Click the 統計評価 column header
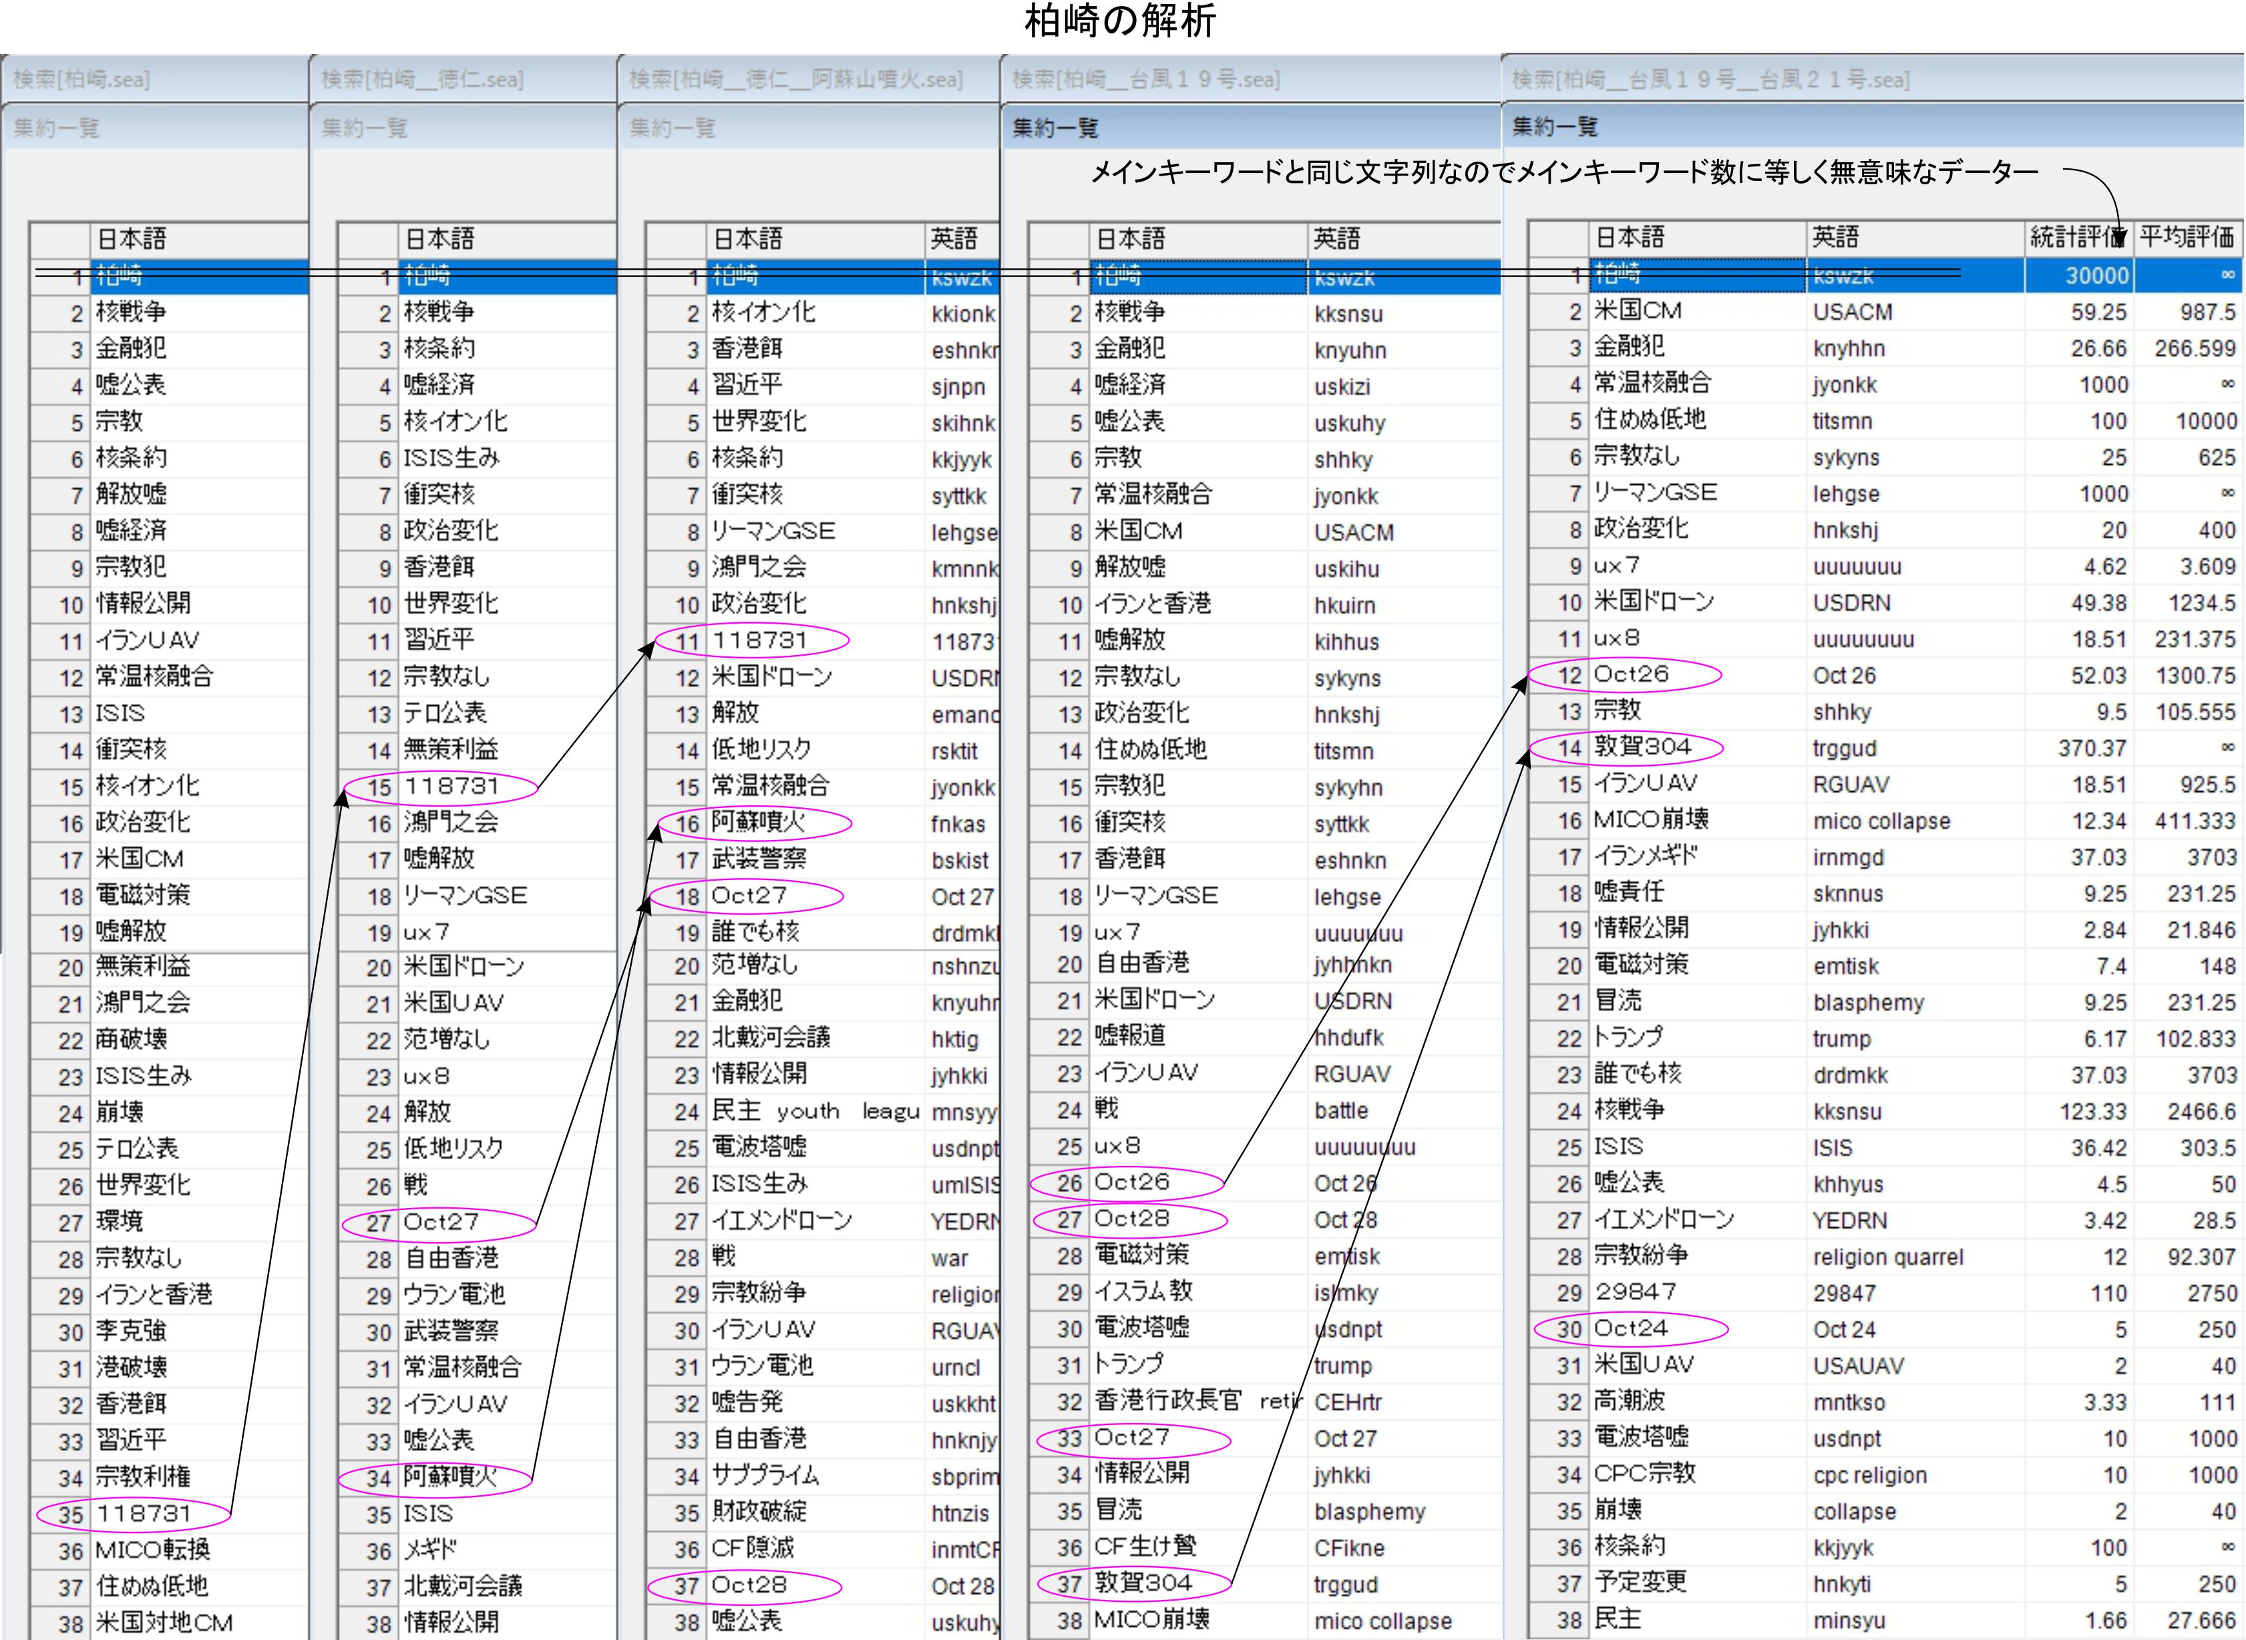Image resolution: width=2246 pixels, height=1640 pixels. click(x=2075, y=237)
